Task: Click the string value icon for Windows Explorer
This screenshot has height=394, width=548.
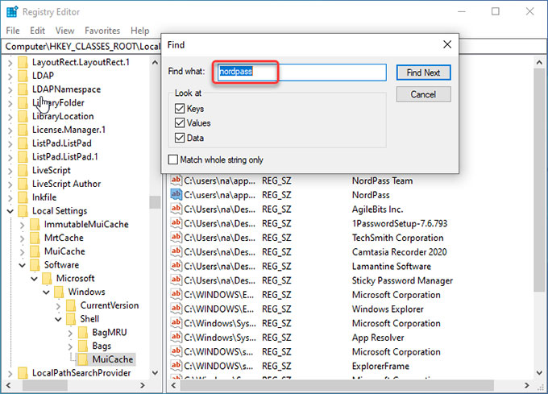Action: [x=176, y=309]
